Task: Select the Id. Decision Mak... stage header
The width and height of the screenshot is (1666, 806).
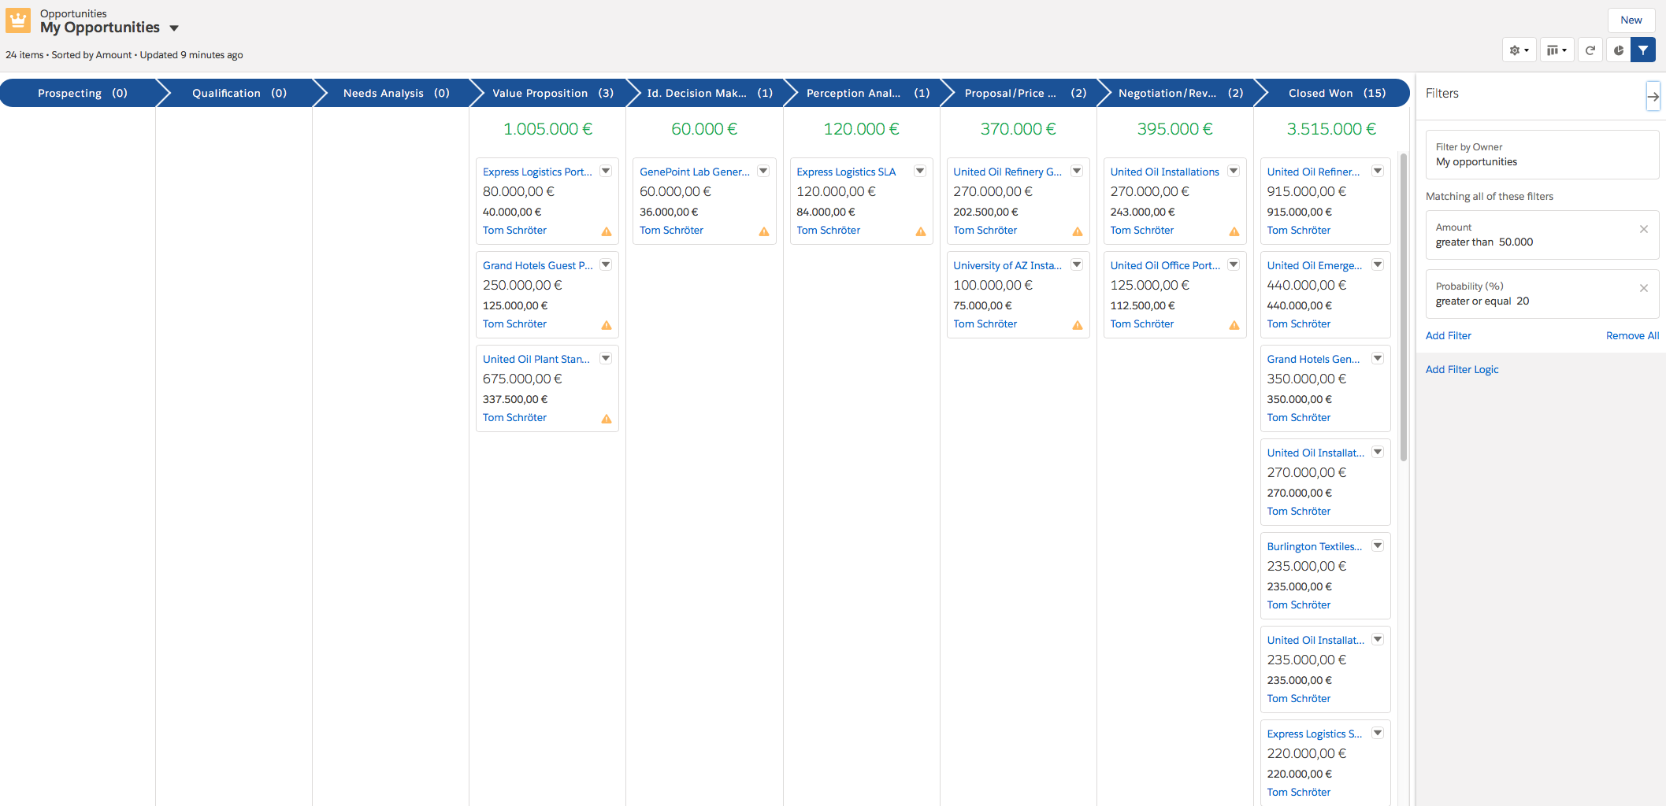Action: tap(710, 93)
